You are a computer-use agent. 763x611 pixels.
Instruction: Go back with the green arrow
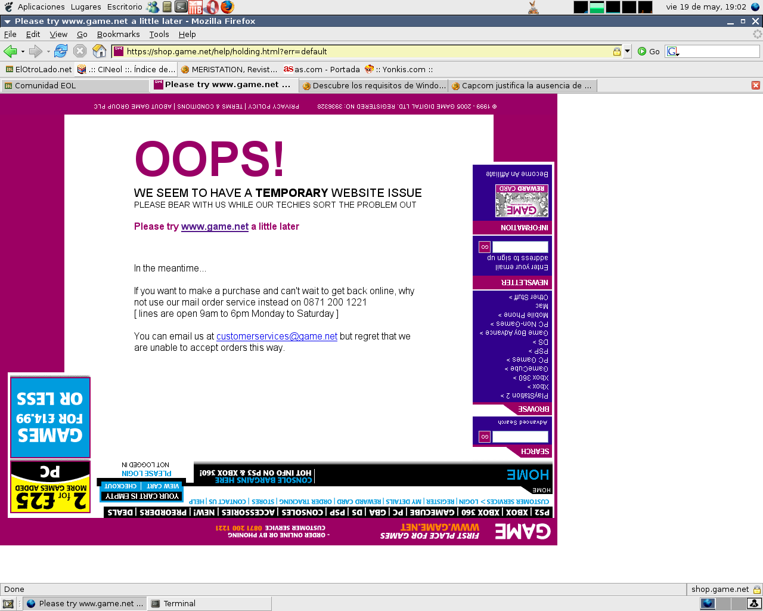point(10,51)
